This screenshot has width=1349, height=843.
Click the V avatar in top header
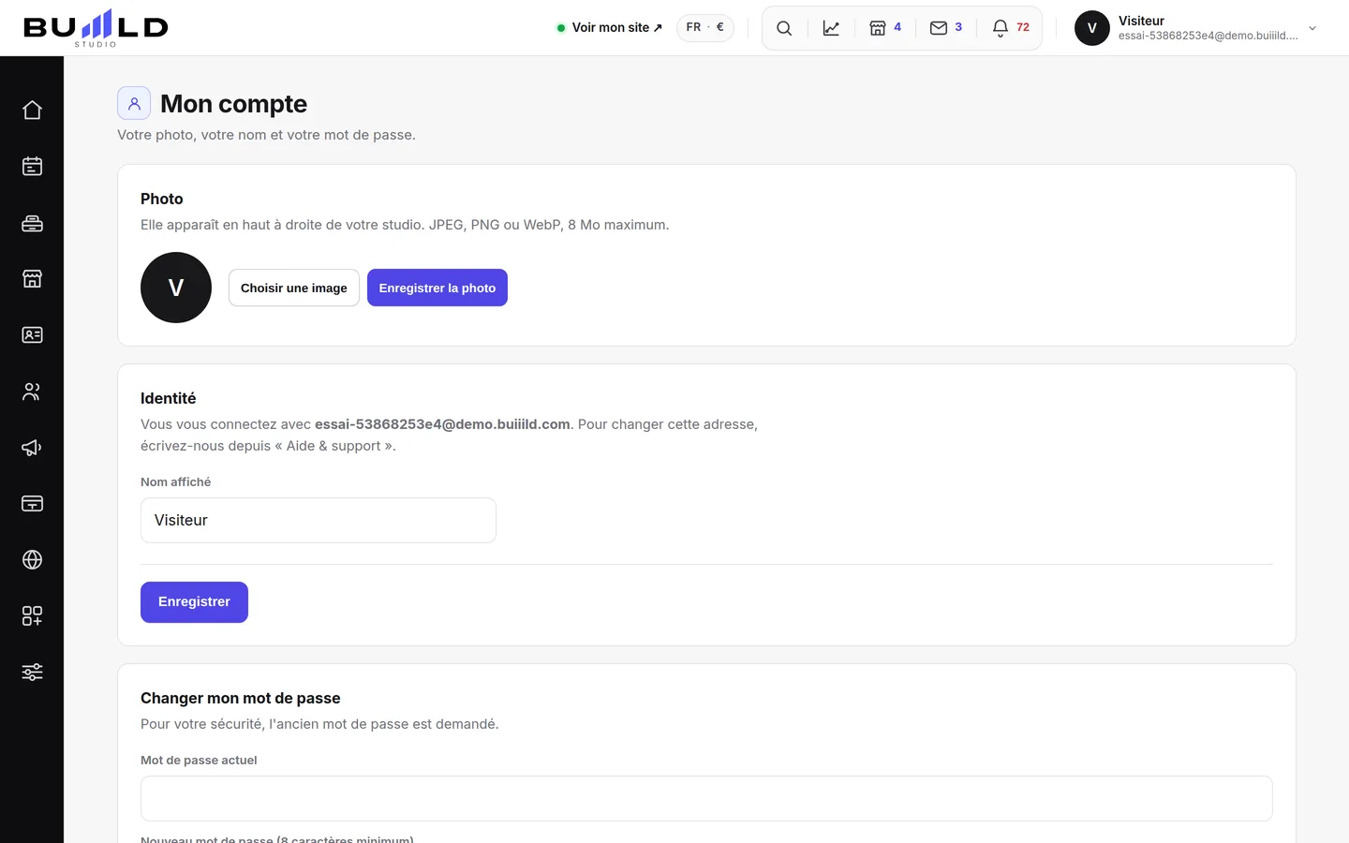click(x=1091, y=28)
